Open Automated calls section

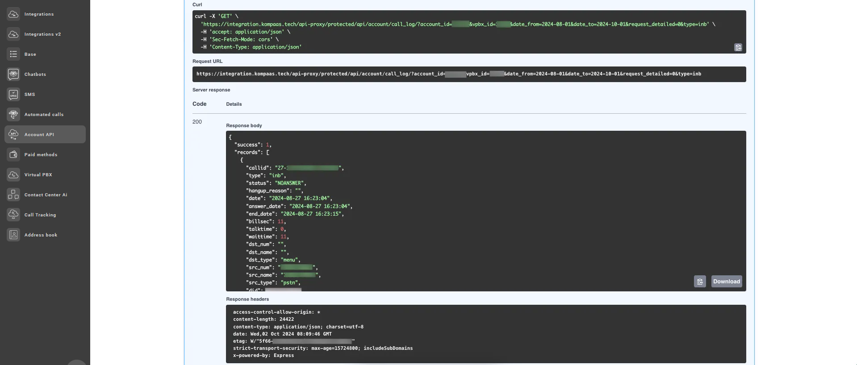pos(45,114)
